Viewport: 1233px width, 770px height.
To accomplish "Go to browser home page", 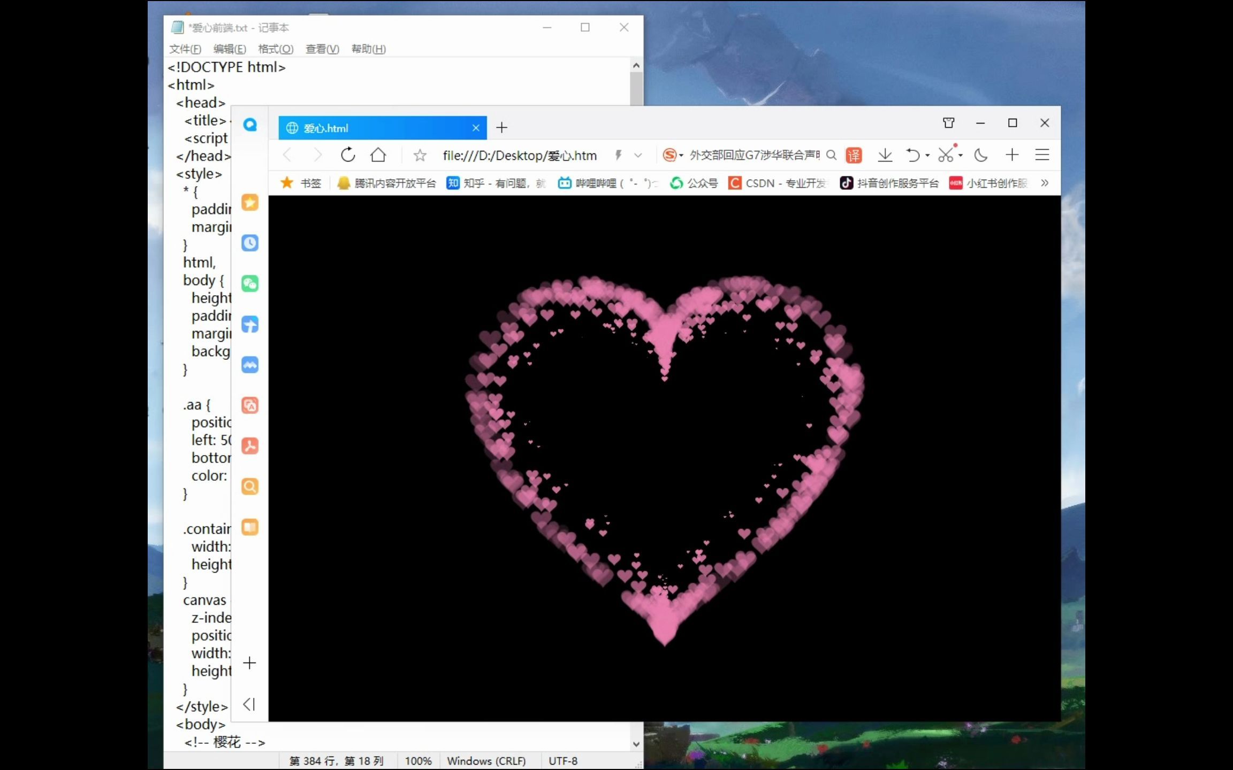I will tap(378, 155).
